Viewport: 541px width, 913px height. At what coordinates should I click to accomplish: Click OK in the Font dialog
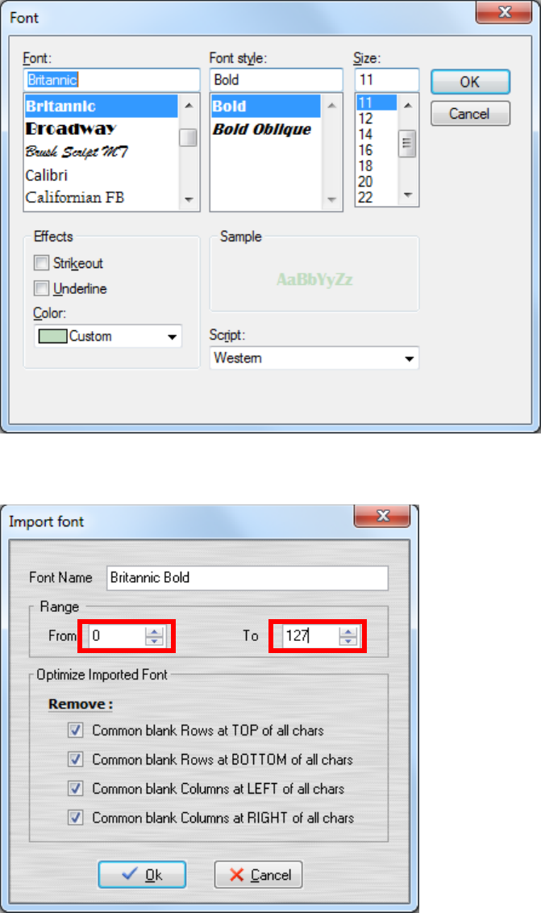[x=470, y=82]
